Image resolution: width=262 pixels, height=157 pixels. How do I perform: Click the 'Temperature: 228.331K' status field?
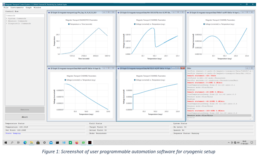click(x=45, y=127)
